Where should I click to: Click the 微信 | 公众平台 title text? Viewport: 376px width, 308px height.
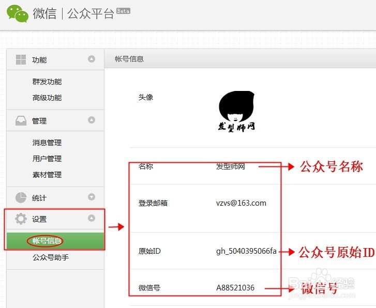point(73,13)
